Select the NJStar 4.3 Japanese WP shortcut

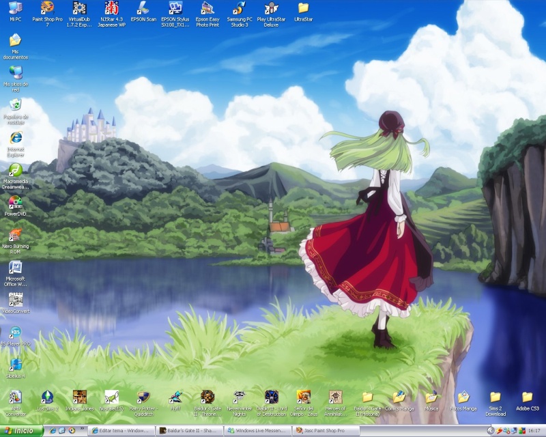point(111,14)
